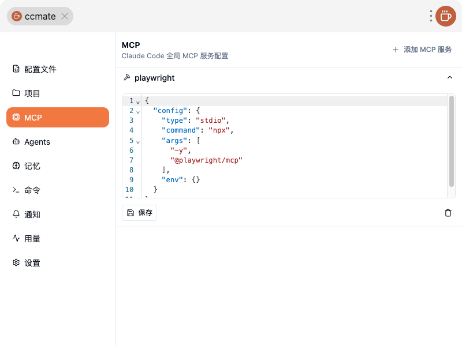Open the three-dot overflow menu
462x346 pixels.
coord(431,16)
